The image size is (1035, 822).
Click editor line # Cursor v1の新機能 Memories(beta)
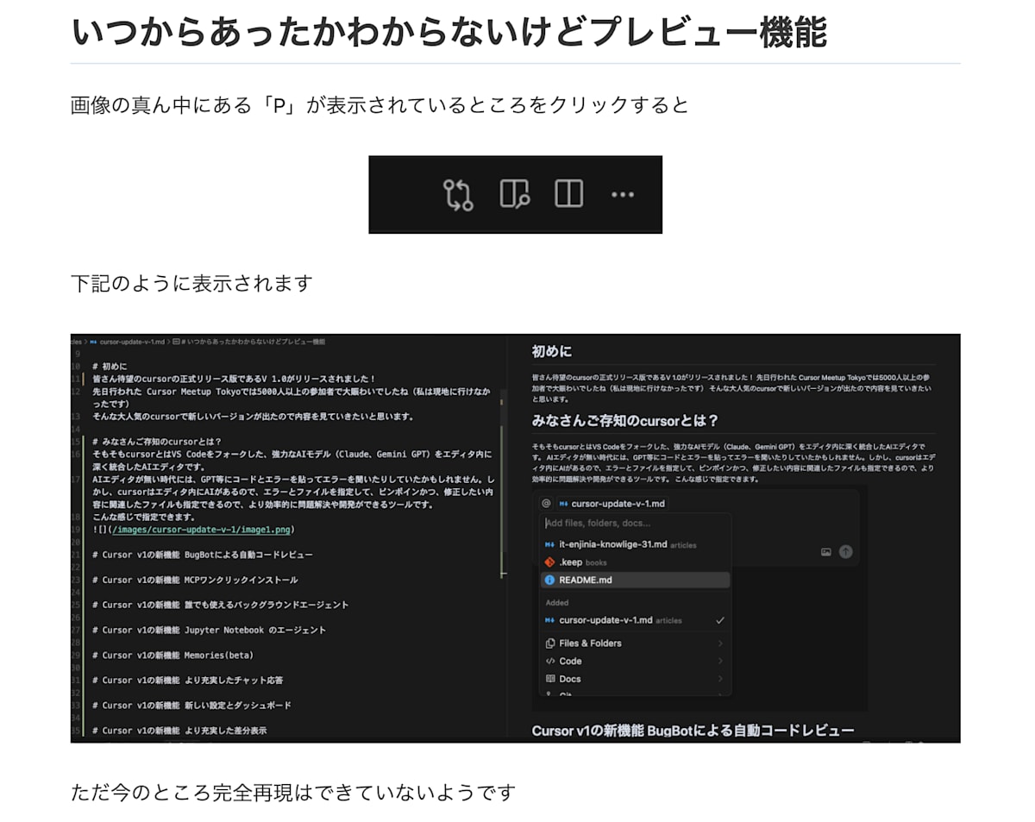coord(172,655)
